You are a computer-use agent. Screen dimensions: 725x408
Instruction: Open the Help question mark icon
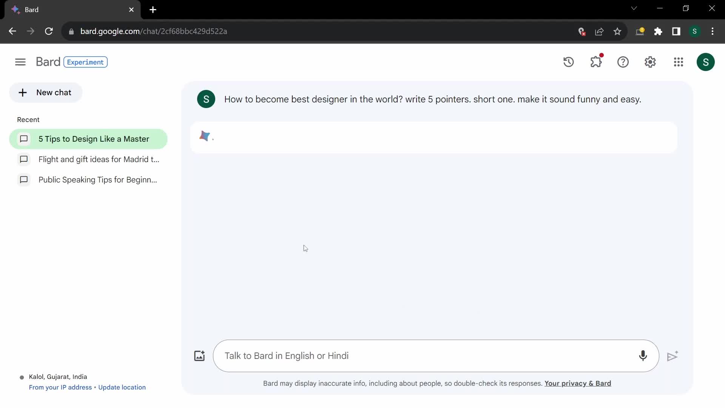coord(623,62)
